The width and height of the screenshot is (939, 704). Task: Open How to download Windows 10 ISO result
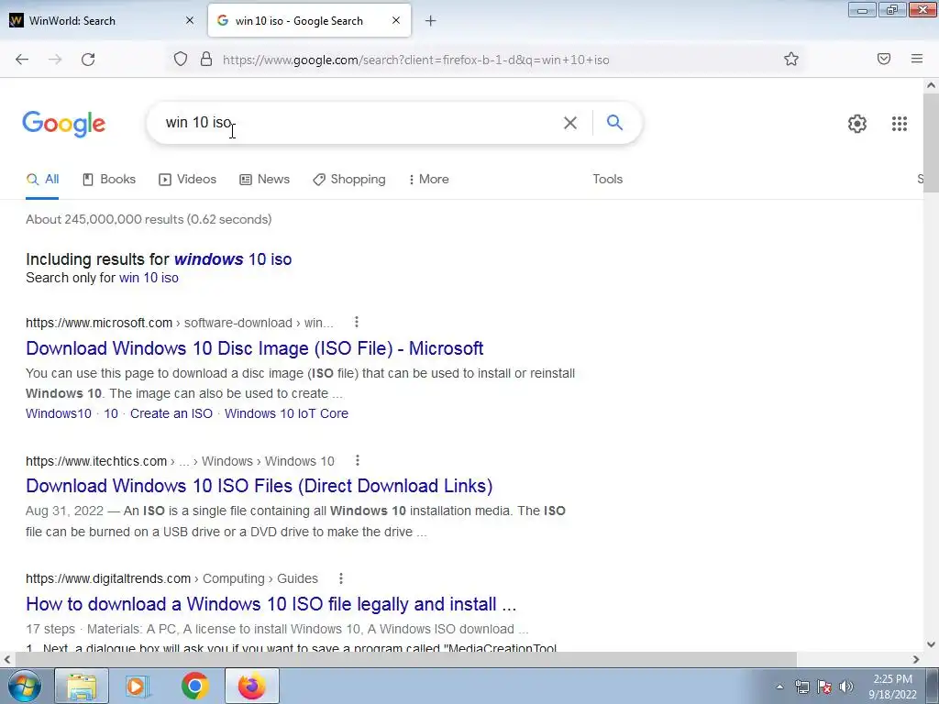click(x=271, y=603)
